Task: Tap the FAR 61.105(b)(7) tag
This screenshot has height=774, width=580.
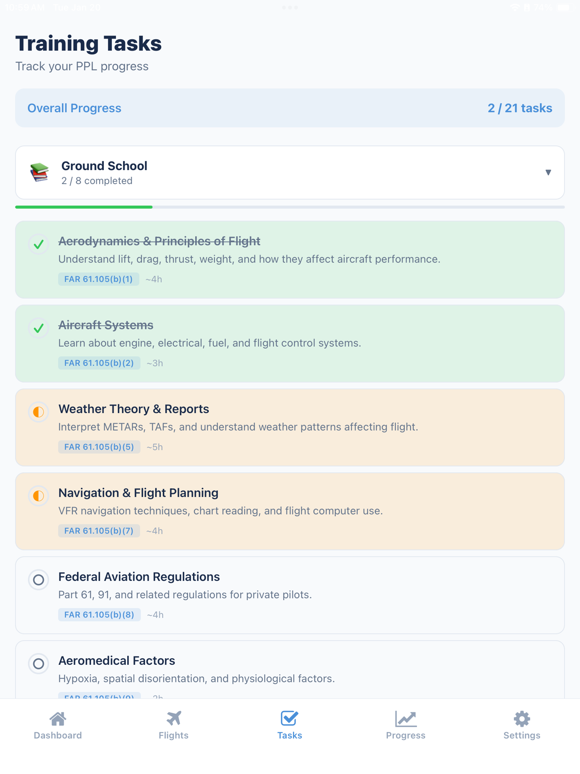Action: (x=99, y=531)
